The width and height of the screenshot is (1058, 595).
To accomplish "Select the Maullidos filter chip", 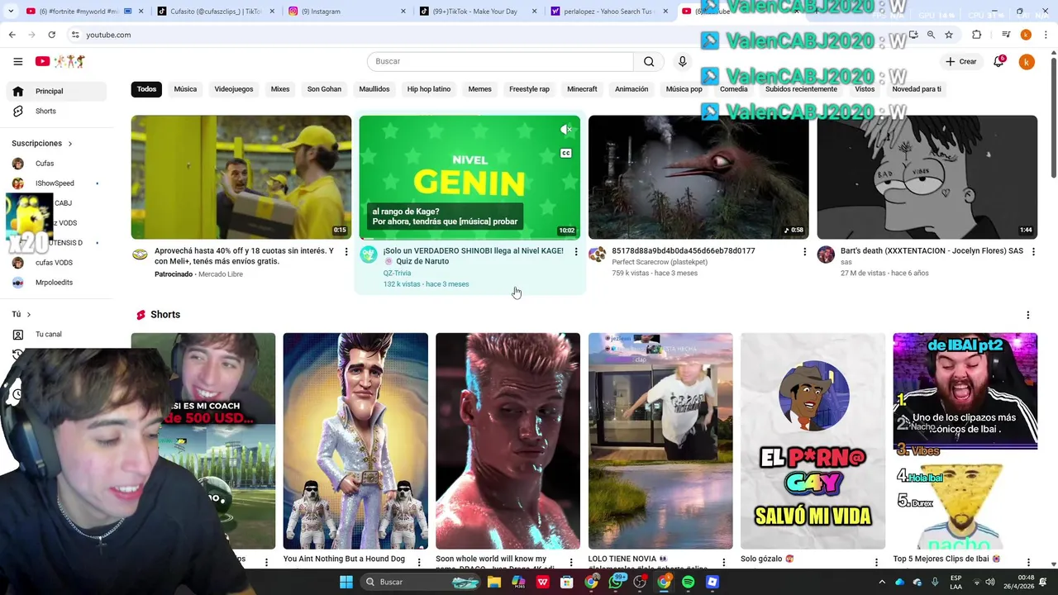I will pos(374,89).
